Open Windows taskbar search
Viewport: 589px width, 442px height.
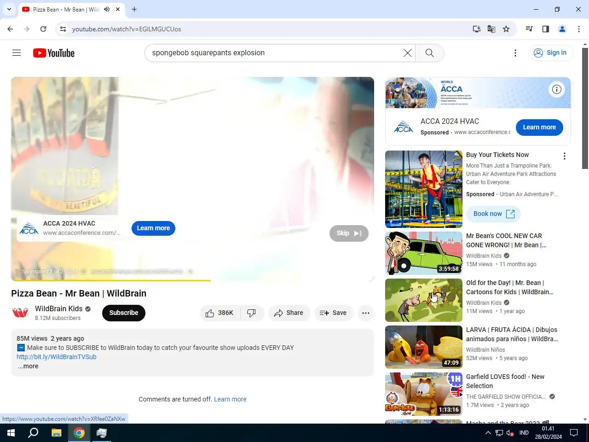click(33, 433)
